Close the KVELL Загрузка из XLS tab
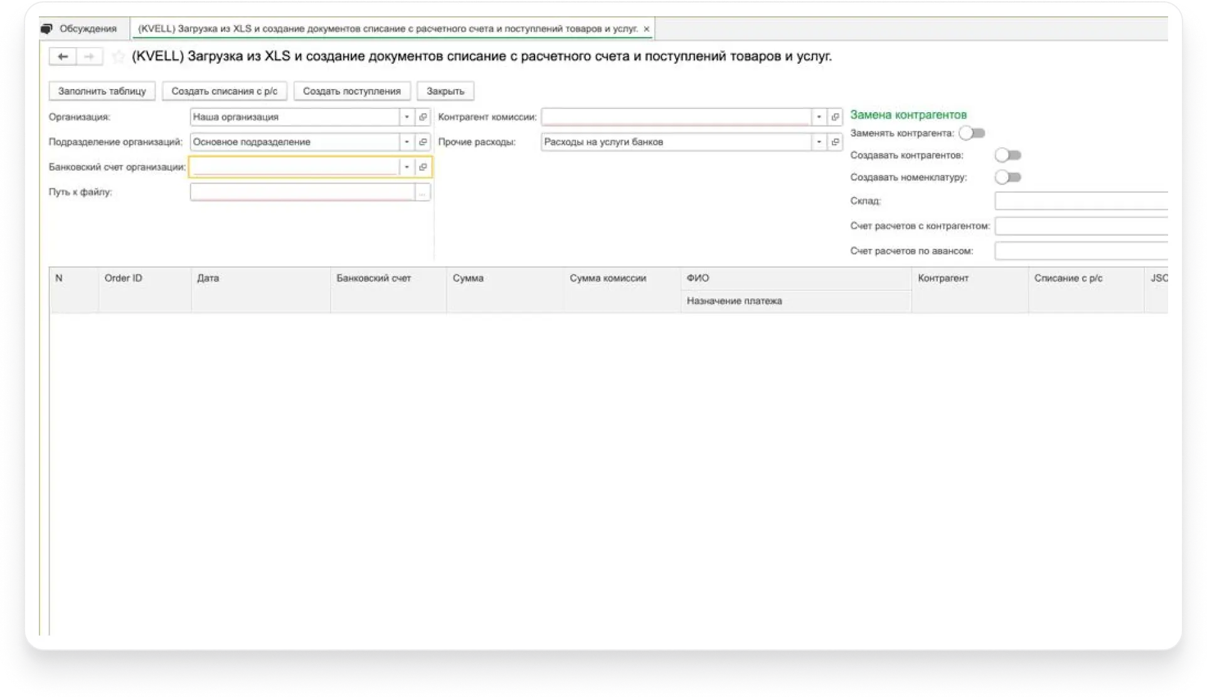This screenshot has width=1207, height=697. [646, 29]
